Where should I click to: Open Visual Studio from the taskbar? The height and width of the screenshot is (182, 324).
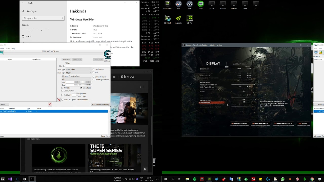(x=10, y=179)
